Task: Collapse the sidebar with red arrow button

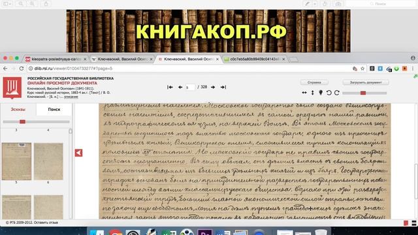Action: coord(78,153)
